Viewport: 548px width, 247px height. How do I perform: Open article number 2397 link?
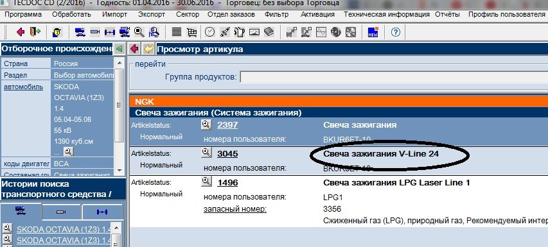click(227, 125)
